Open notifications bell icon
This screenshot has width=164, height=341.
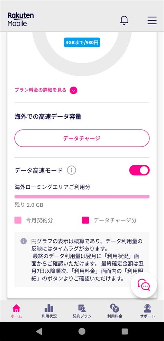coord(124,20)
